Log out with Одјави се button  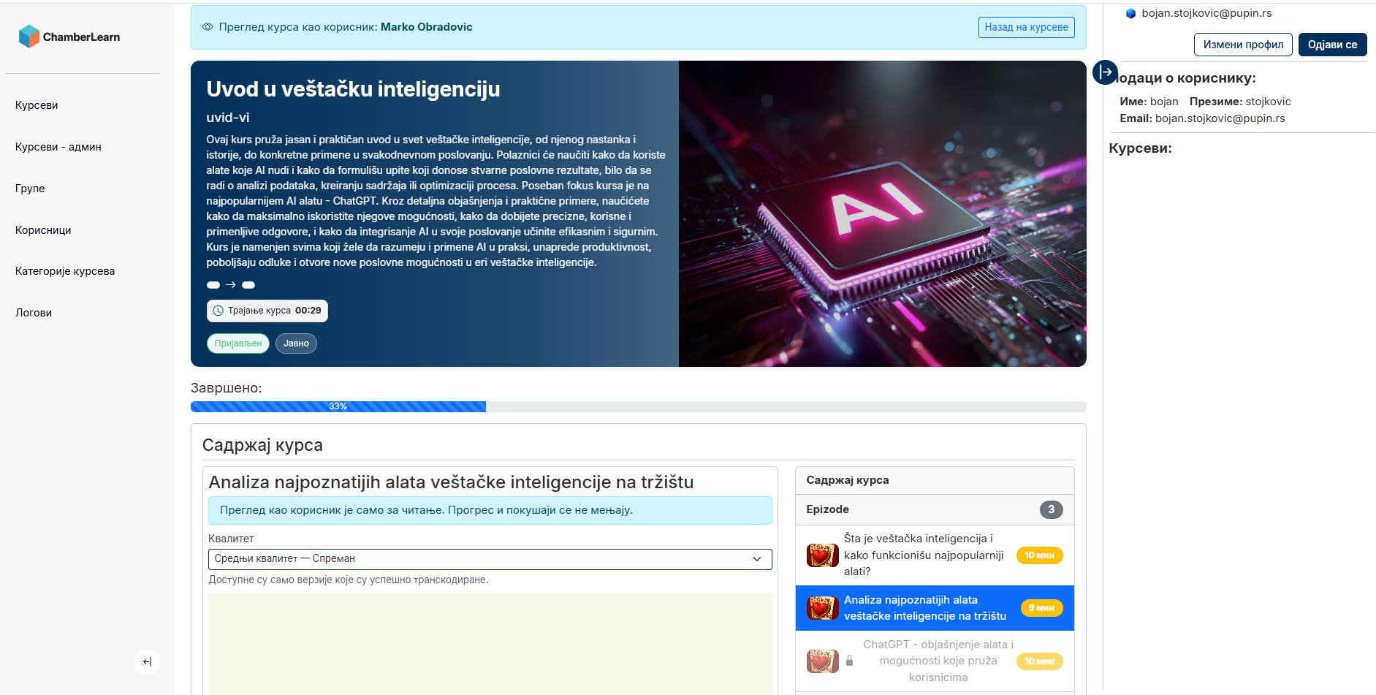point(1332,45)
